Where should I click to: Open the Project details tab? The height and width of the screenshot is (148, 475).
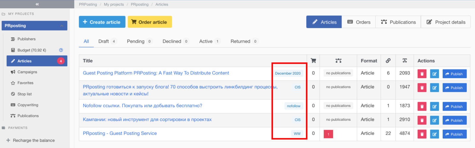[446, 22]
